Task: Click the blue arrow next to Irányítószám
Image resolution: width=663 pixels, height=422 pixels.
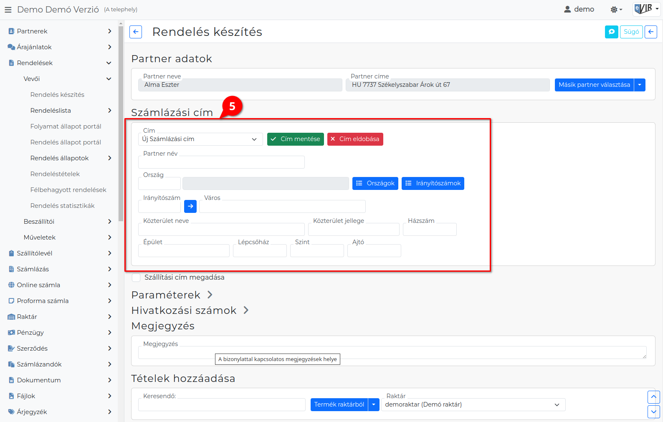Action: (x=190, y=206)
